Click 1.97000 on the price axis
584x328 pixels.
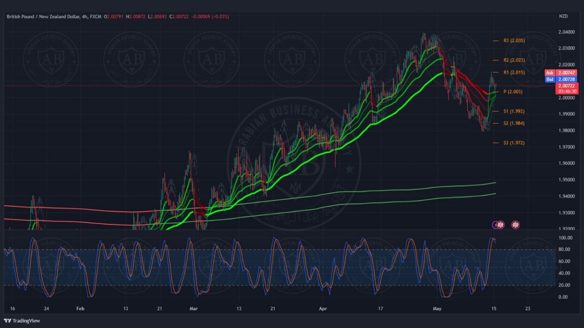click(x=566, y=147)
